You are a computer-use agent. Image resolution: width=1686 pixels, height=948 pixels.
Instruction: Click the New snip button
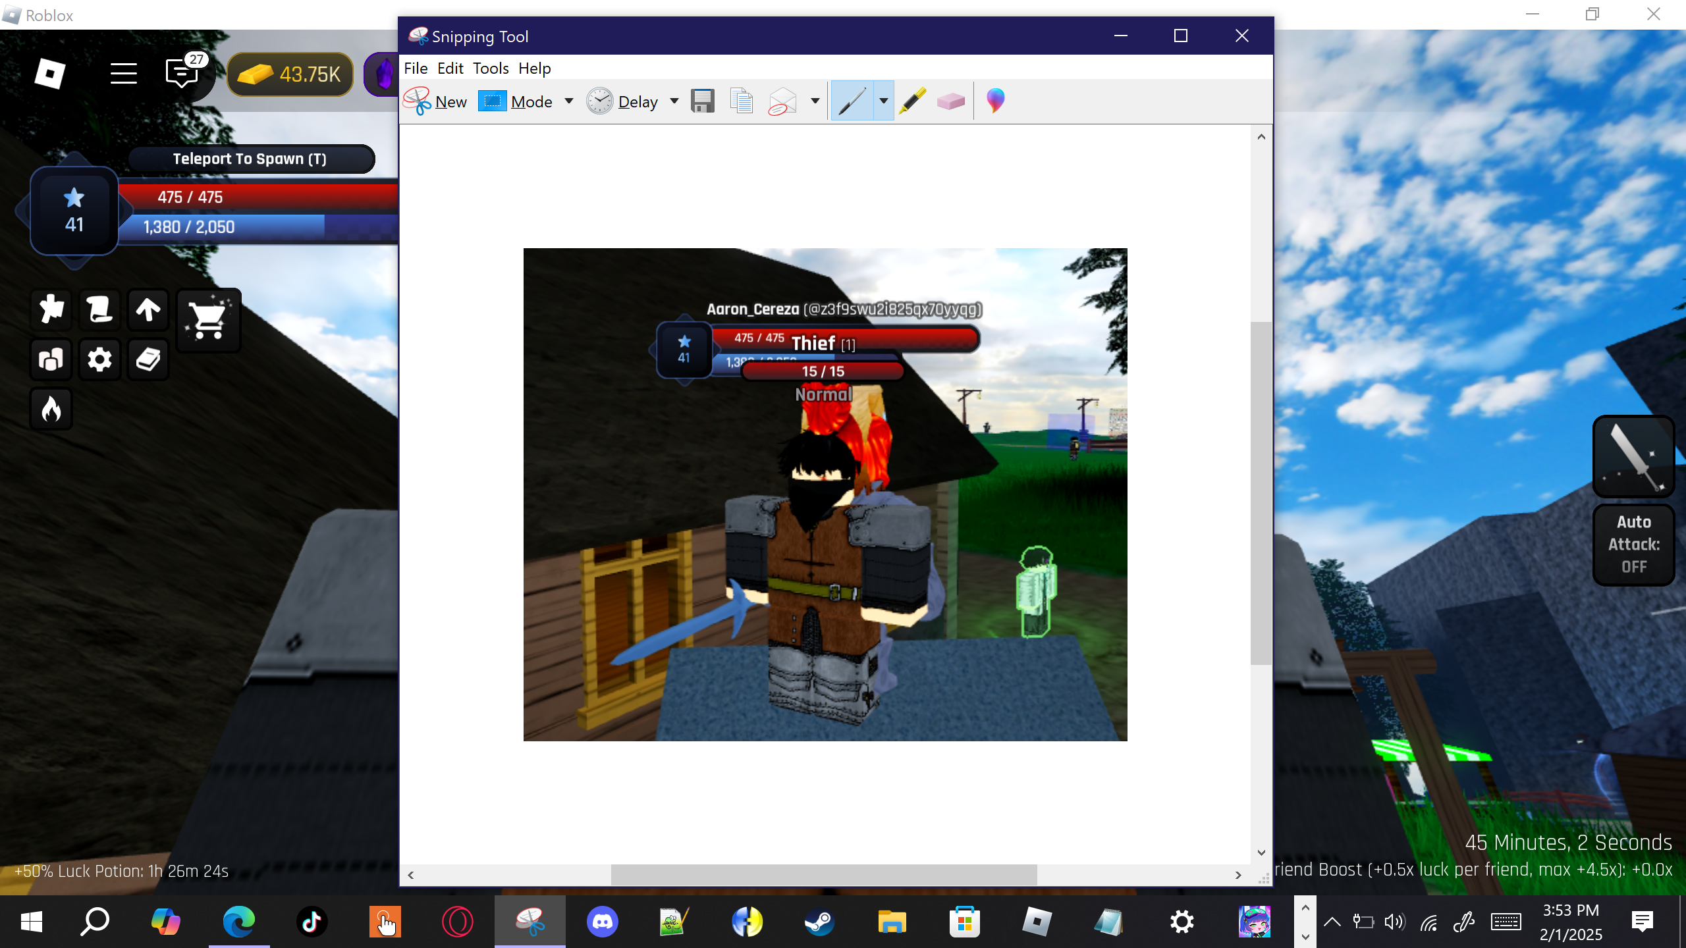click(436, 101)
